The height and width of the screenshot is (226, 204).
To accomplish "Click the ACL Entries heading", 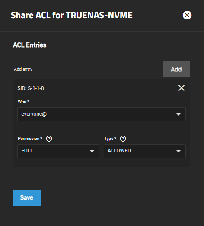I will click(30, 45).
